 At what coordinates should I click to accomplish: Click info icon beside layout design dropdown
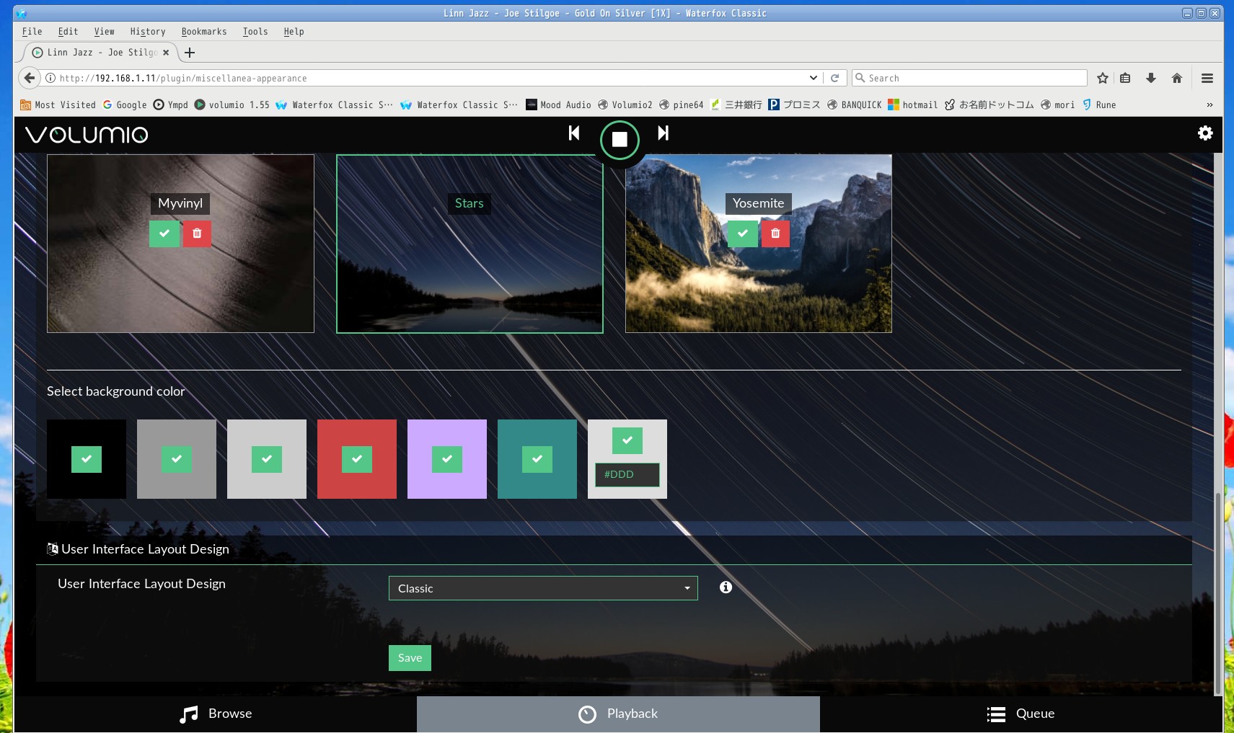point(726,587)
